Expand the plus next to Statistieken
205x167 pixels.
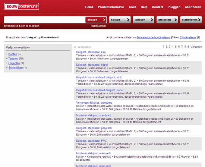(7, 68)
